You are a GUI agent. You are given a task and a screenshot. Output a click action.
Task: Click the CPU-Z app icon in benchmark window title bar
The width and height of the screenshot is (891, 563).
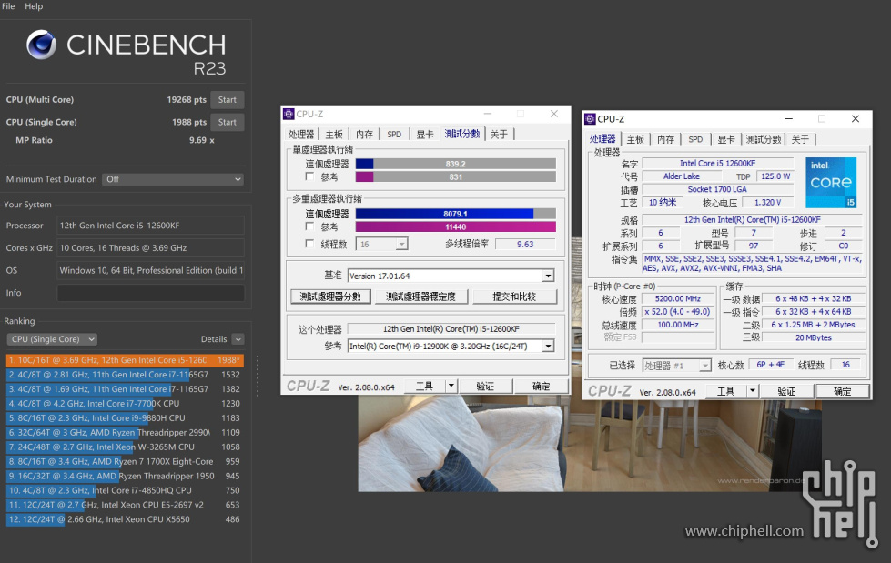[289, 114]
